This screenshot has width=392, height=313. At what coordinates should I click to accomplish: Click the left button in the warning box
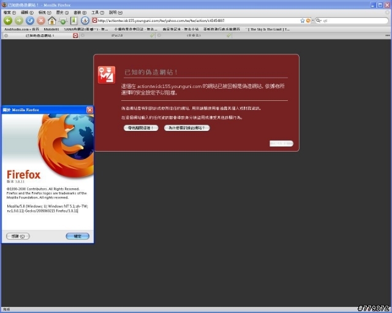[x=141, y=128]
